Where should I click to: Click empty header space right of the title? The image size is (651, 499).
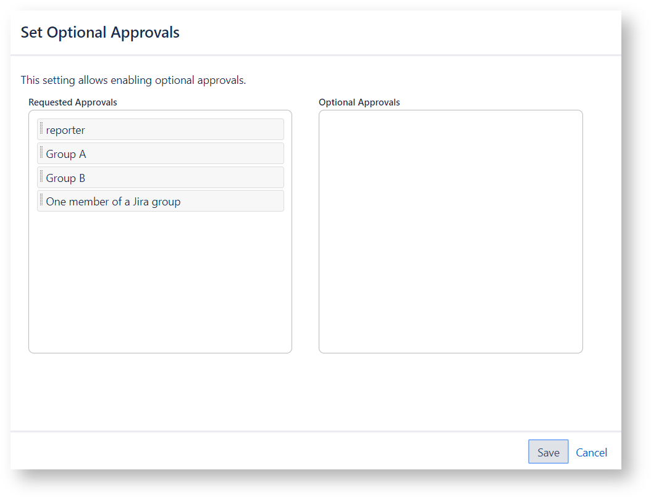click(401, 33)
